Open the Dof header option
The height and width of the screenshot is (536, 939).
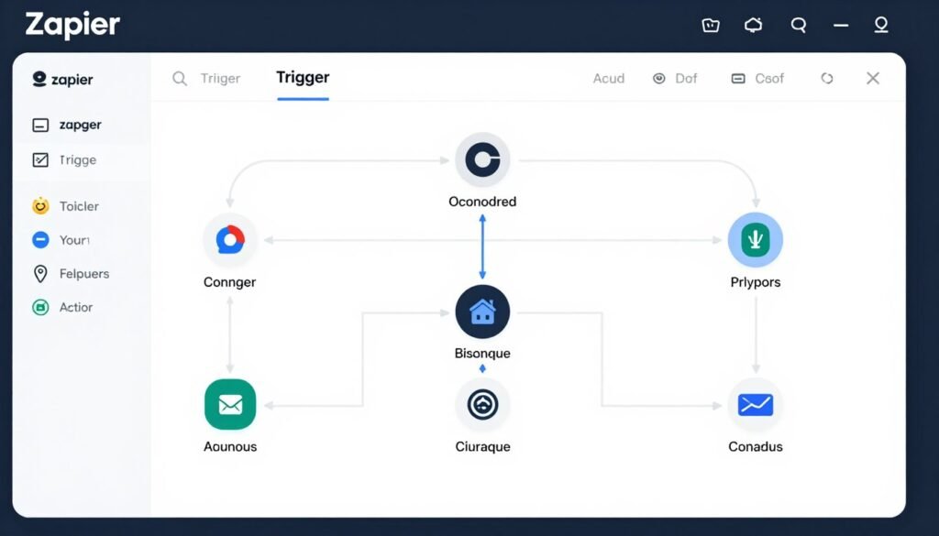pyautogui.click(x=686, y=79)
